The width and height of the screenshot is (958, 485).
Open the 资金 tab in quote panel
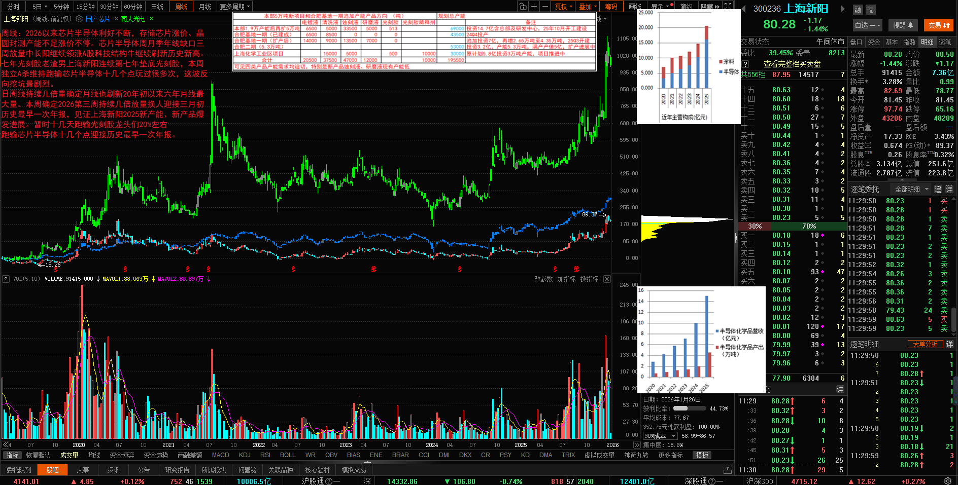point(874,42)
